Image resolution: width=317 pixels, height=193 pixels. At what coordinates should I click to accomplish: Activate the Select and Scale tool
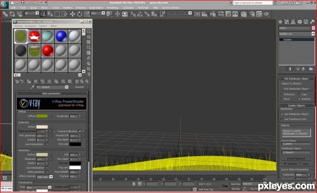pyautogui.click(x=87, y=14)
